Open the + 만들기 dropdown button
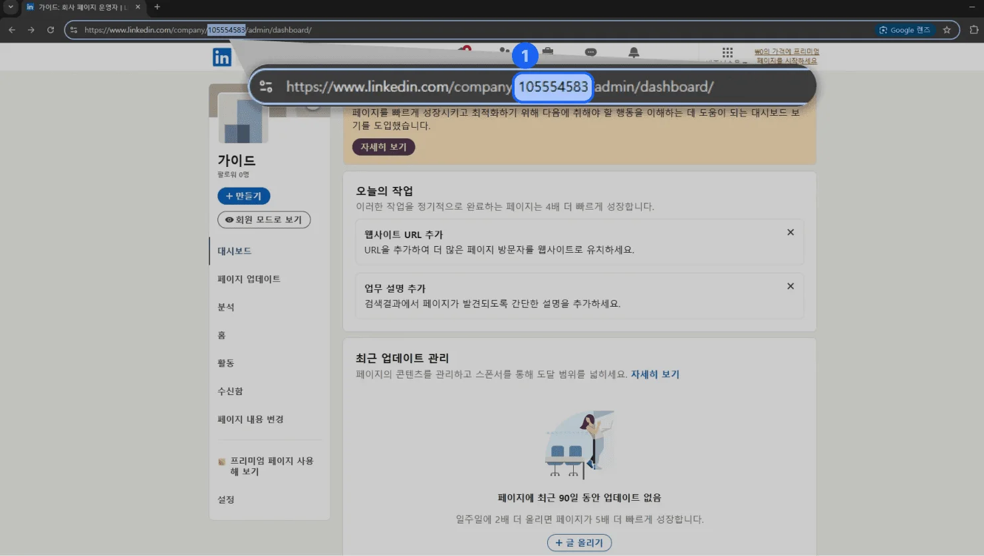984x556 pixels. click(x=244, y=196)
